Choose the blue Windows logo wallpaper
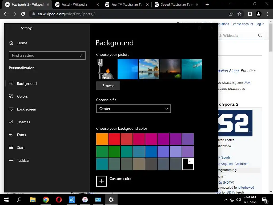273x205 pixels. (x=128, y=69)
